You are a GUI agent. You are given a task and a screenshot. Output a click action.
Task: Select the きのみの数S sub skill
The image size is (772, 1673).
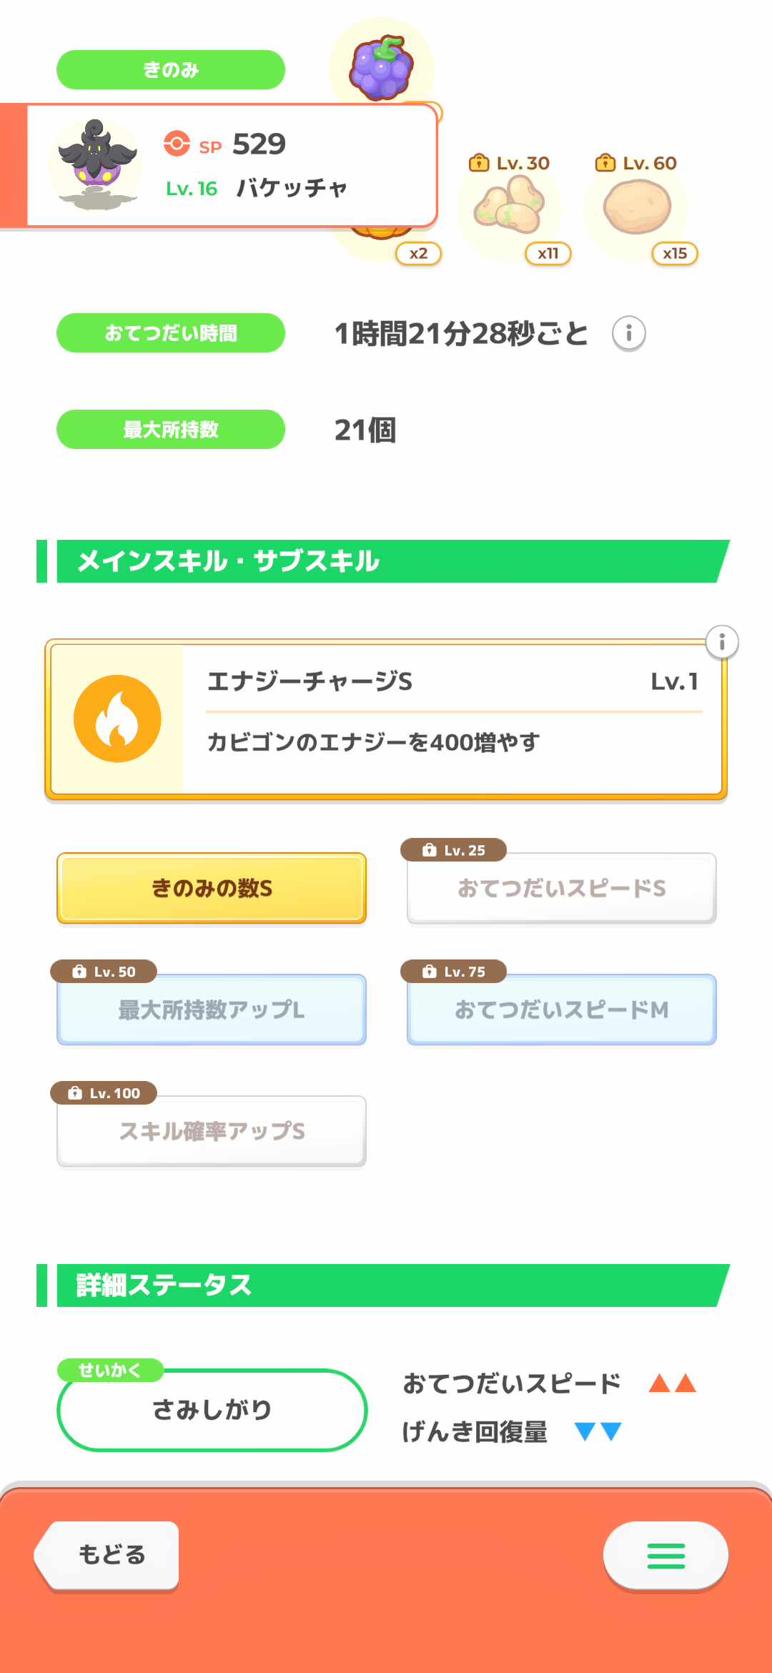[212, 888]
